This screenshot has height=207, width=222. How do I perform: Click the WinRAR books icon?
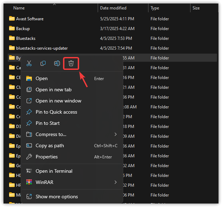29,182
